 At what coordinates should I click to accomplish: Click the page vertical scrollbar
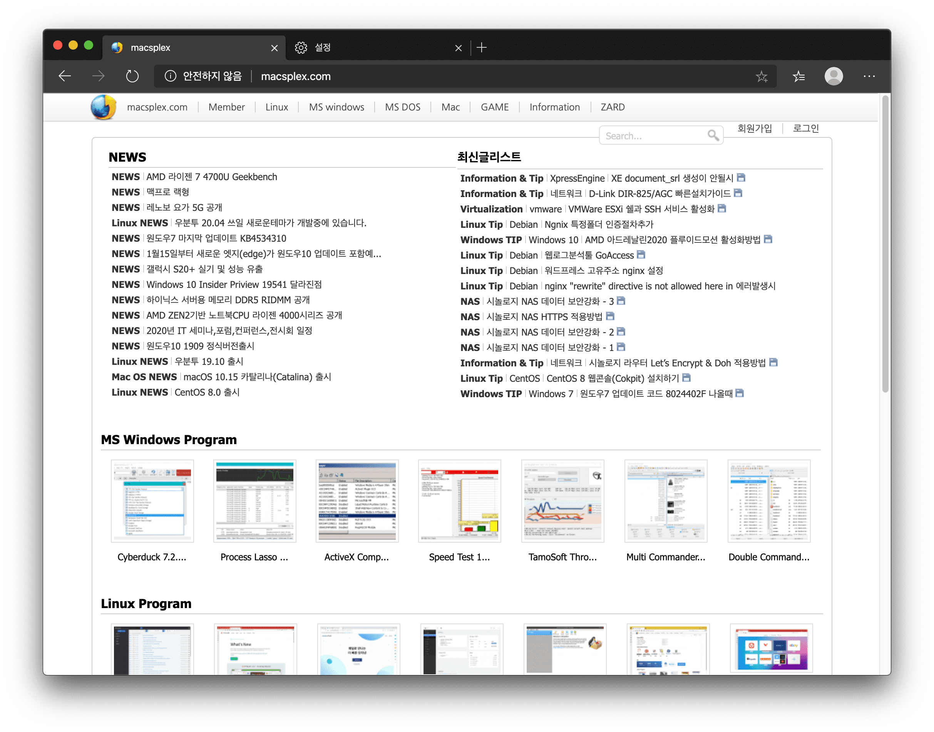tap(885, 244)
